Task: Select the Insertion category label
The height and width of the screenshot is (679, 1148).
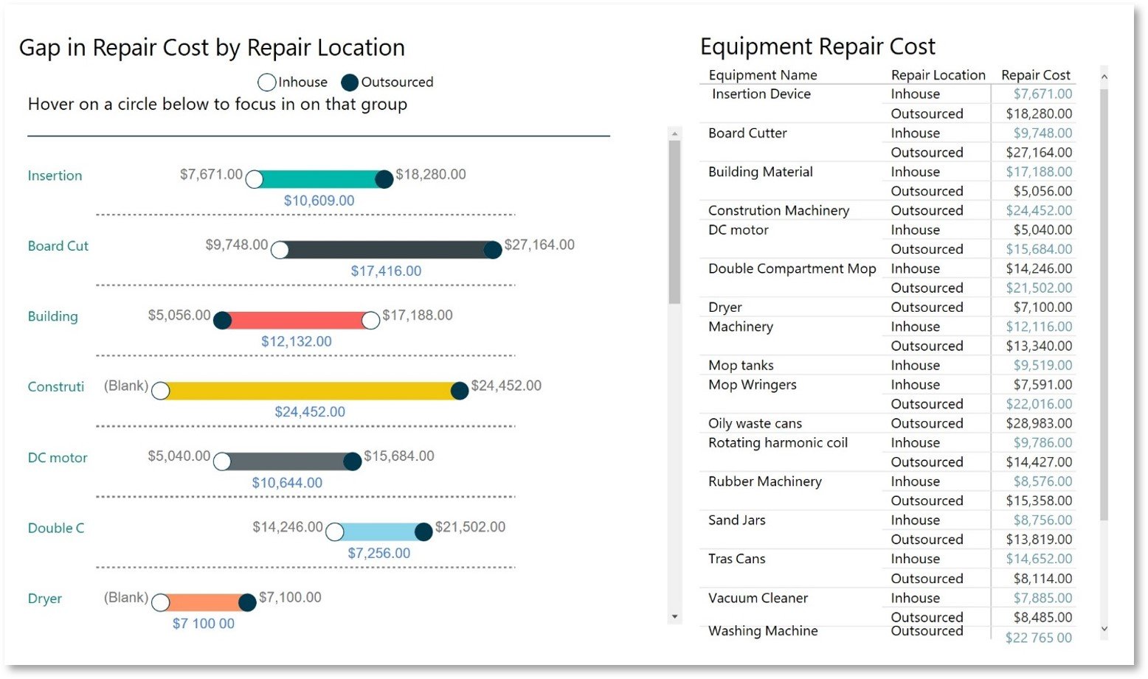Action: (55, 175)
